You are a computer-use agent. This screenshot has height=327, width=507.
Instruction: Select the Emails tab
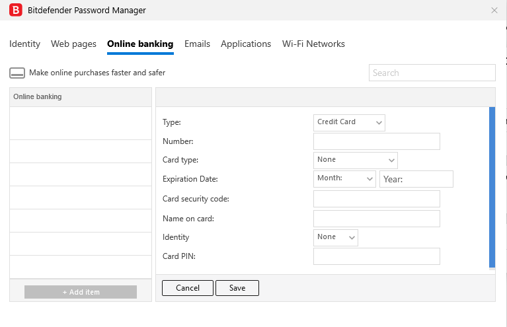(x=197, y=44)
